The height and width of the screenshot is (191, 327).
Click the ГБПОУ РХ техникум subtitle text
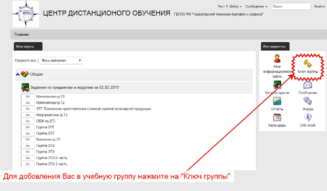[x=219, y=14]
